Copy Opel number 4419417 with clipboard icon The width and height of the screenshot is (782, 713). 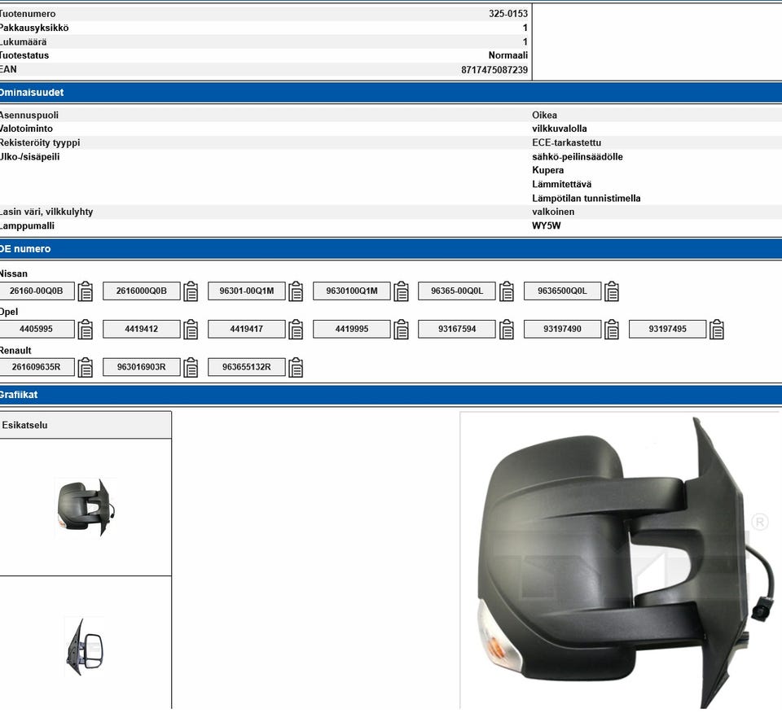(296, 330)
